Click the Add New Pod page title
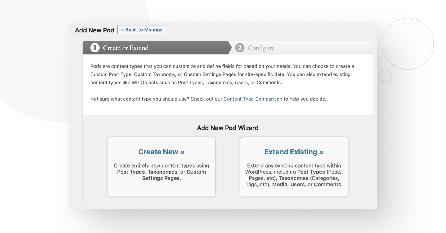The width and height of the screenshot is (446, 233). pyautogui.click(x=95, y=30)
